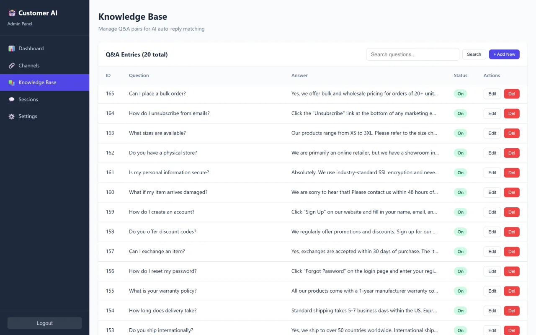Click the Search button
This screenshot has width=536, height=335.
pos(474,54)
